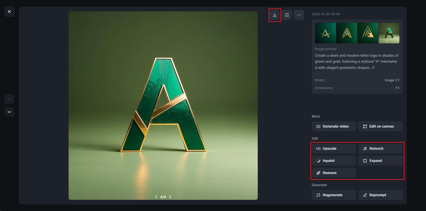Open Edit on canvas
Screen dimensions: 426x211
380,126
